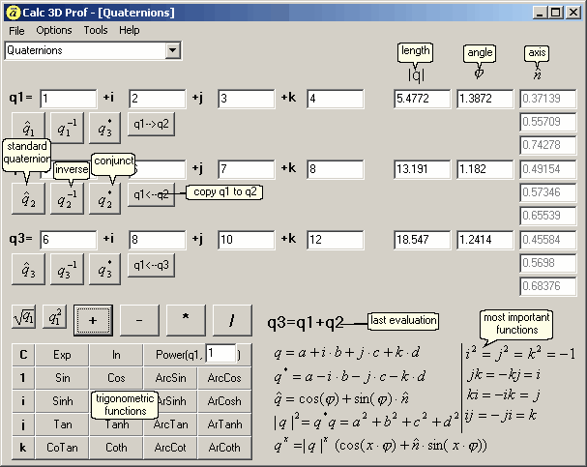Click the q1 axis value 0.37139
The width and height of the screenshot is (587, 467).
click(x=547, y=99)
